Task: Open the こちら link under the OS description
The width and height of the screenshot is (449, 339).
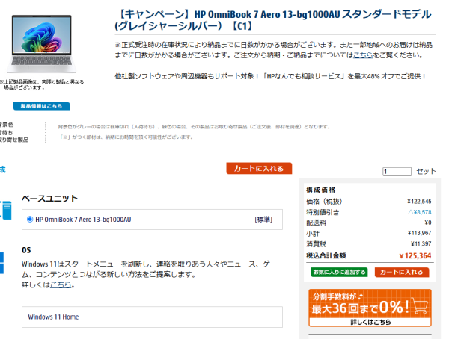Action: point(61,284)
